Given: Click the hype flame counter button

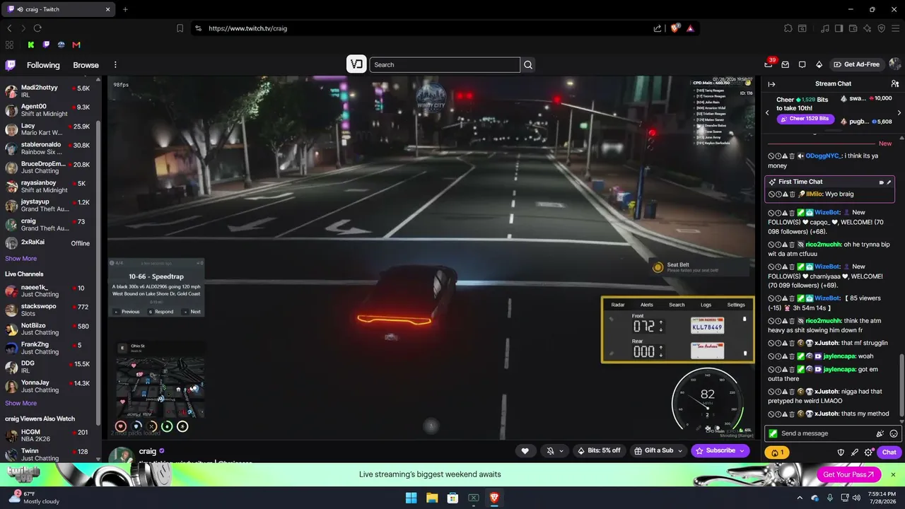Looking at the screenshot, I should [x=778, y=452].
